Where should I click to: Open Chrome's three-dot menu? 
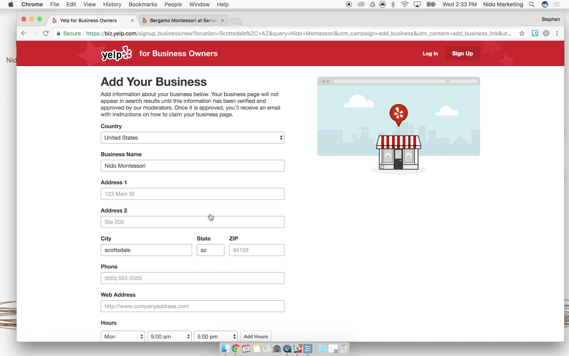tap(557, 33)
